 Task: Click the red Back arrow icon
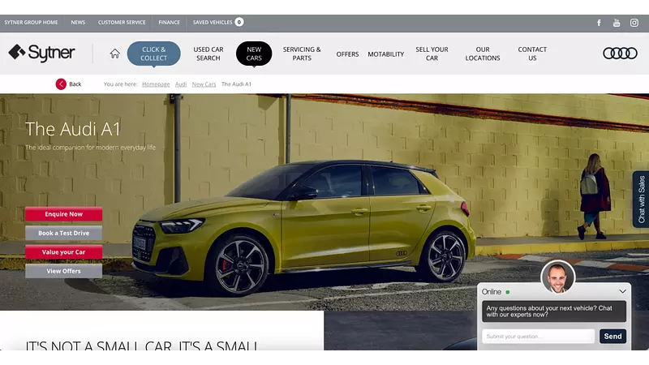61,84
